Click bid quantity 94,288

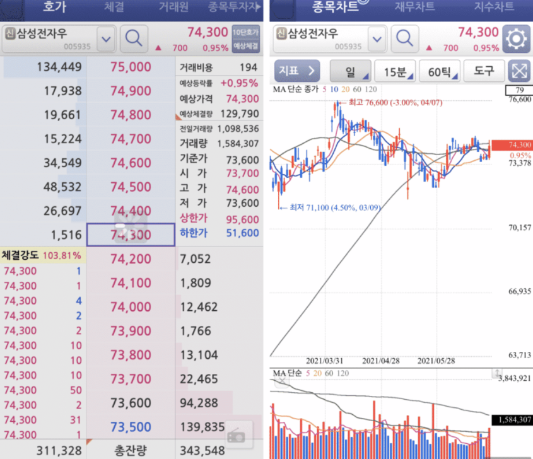[199, 403]
